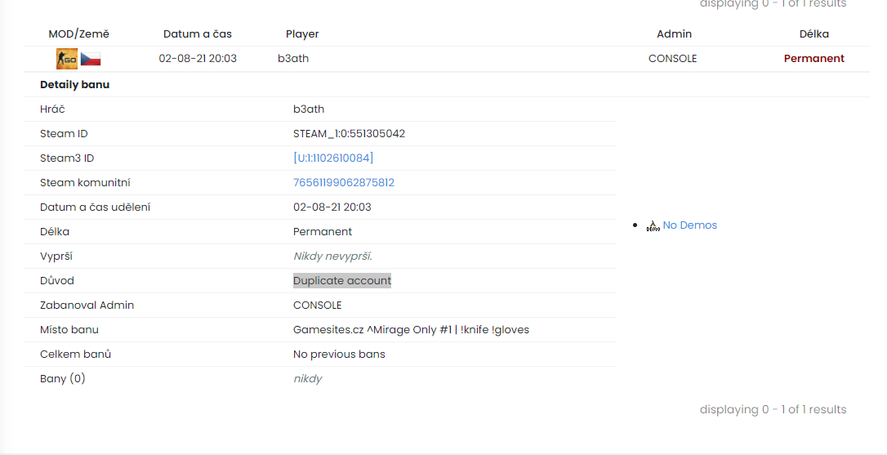Click the highlighted Duplicate account reason
This screenshot has width=887, height=455.
point(342,280)
